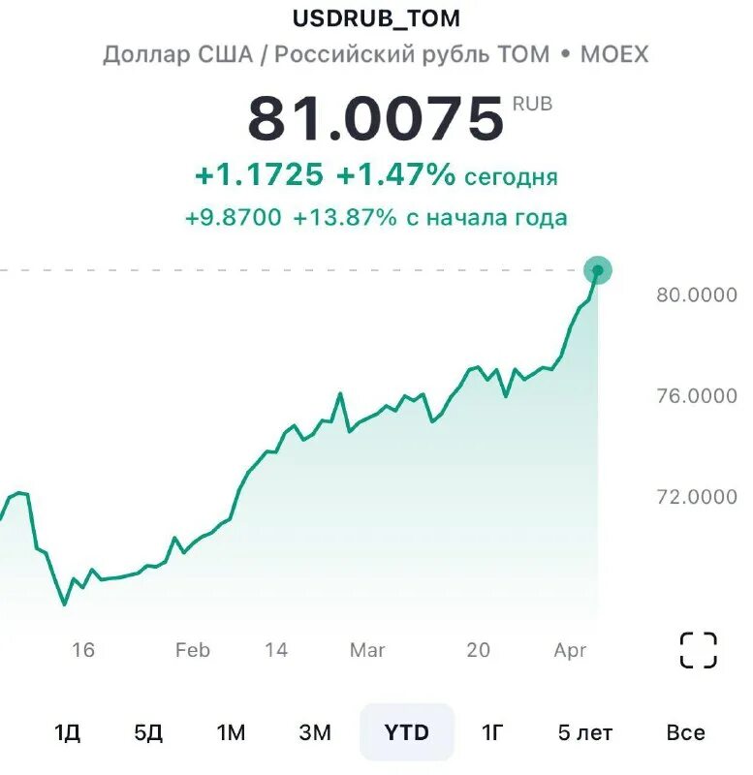Switch chart to 3М range
The width and height of the screenshot is (753, 775).
coord(315,732)
